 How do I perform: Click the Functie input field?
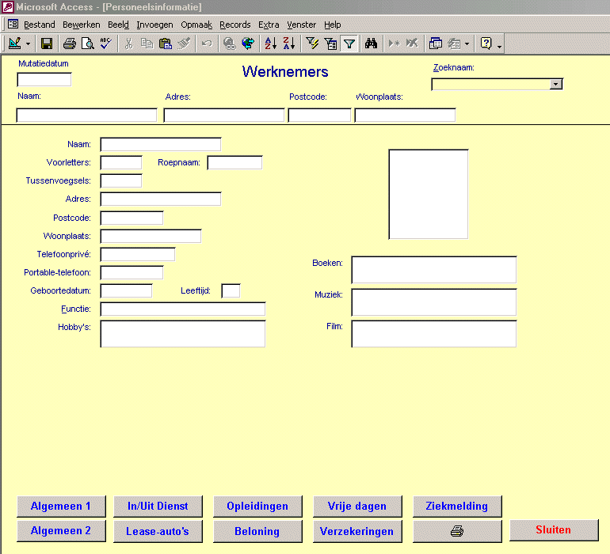pyautogui.click(x=183, y=309)
